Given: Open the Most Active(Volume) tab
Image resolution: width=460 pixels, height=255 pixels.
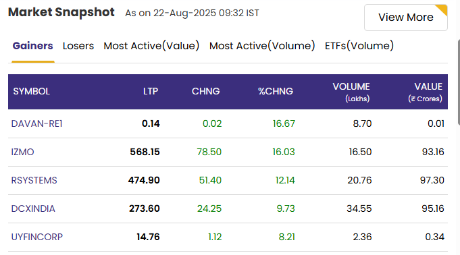Looking at the screenshot, I should pyautogui.click(x=262, y=46).
